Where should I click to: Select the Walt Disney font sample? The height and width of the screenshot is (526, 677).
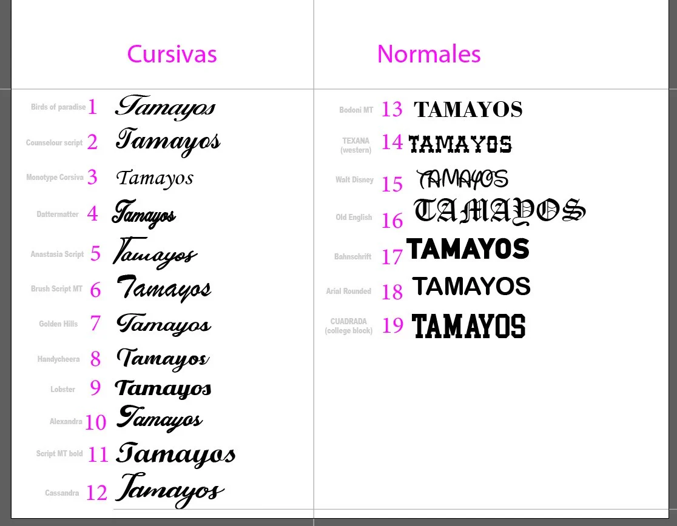(463, 179)
